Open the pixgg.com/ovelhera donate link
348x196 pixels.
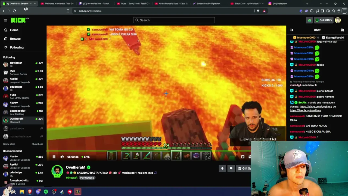pos(316,107)
